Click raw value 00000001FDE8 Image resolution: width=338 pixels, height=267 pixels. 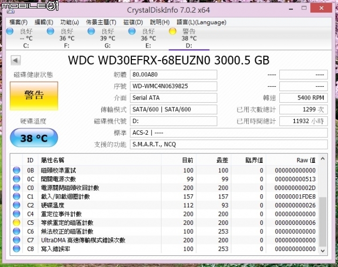[x=295, y=197]
